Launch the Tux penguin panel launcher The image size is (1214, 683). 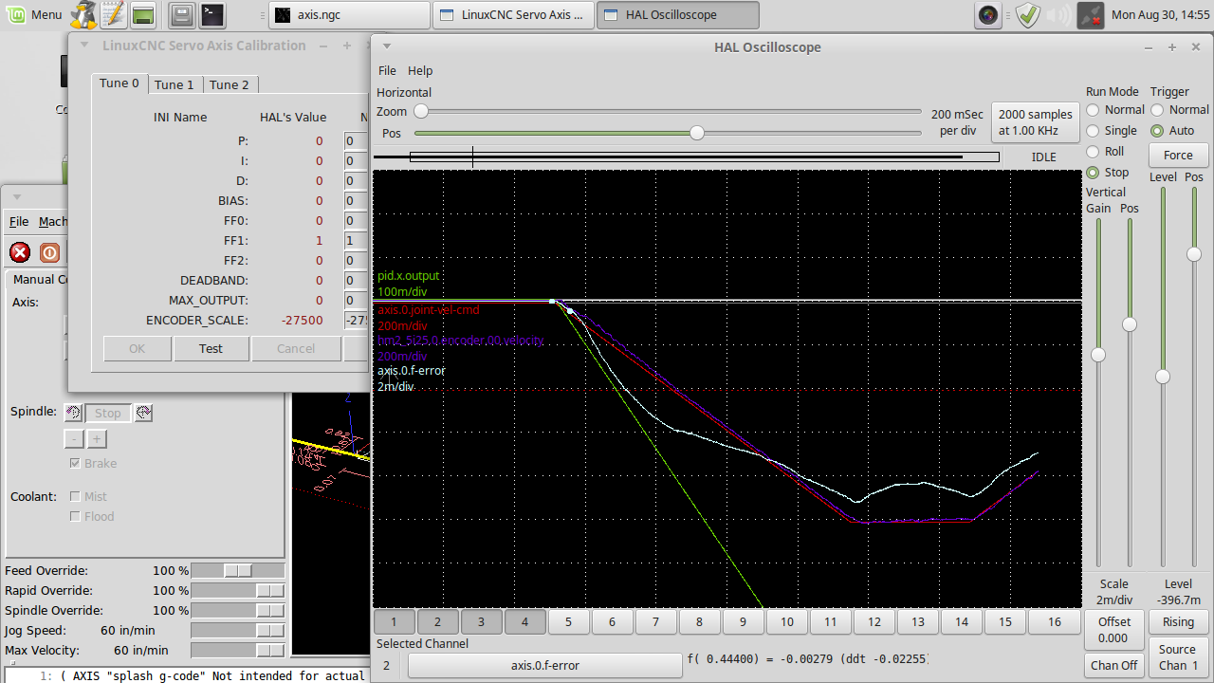point(83,14)
